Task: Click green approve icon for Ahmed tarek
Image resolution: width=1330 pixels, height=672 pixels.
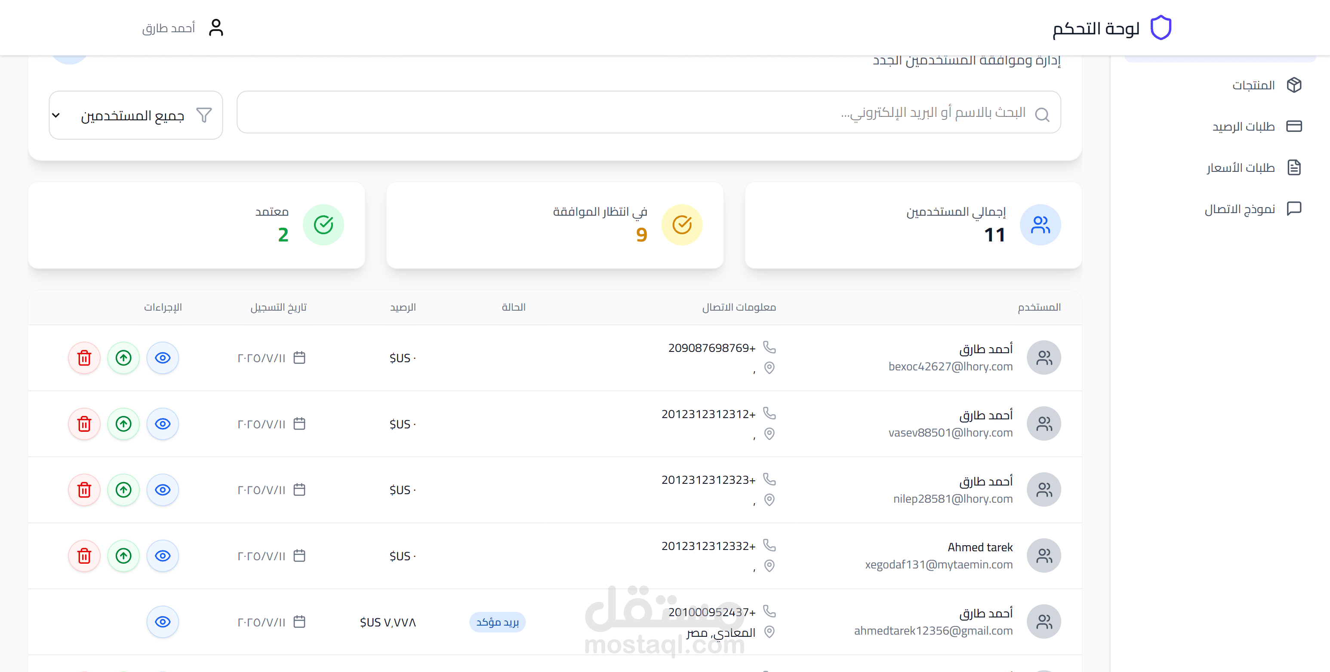Action: point(123,556)
